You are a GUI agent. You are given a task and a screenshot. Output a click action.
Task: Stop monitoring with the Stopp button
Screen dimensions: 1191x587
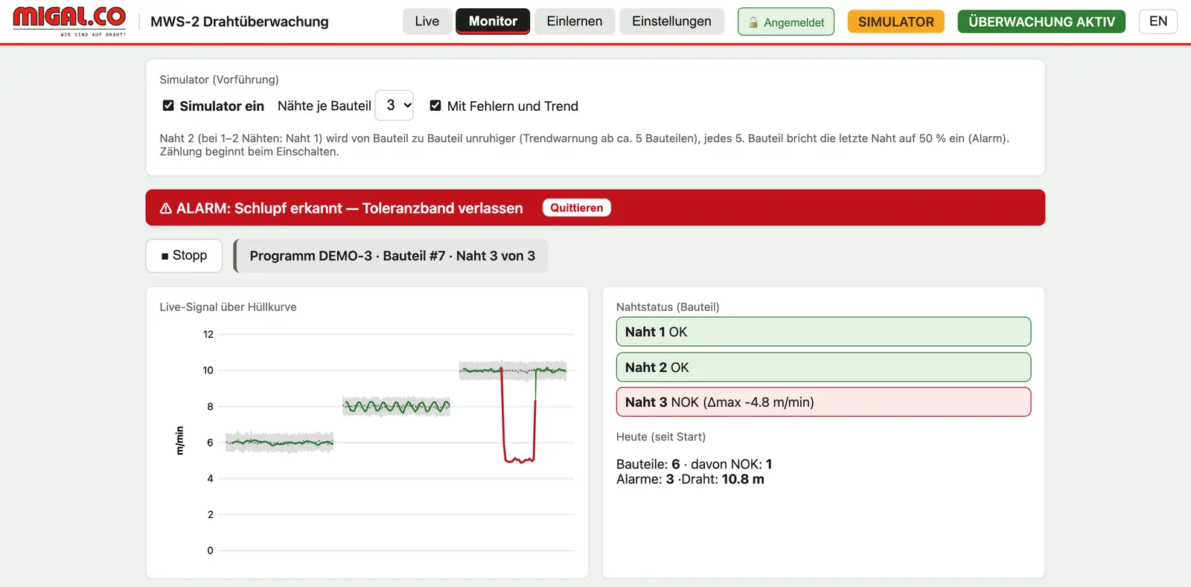point(184,255)
